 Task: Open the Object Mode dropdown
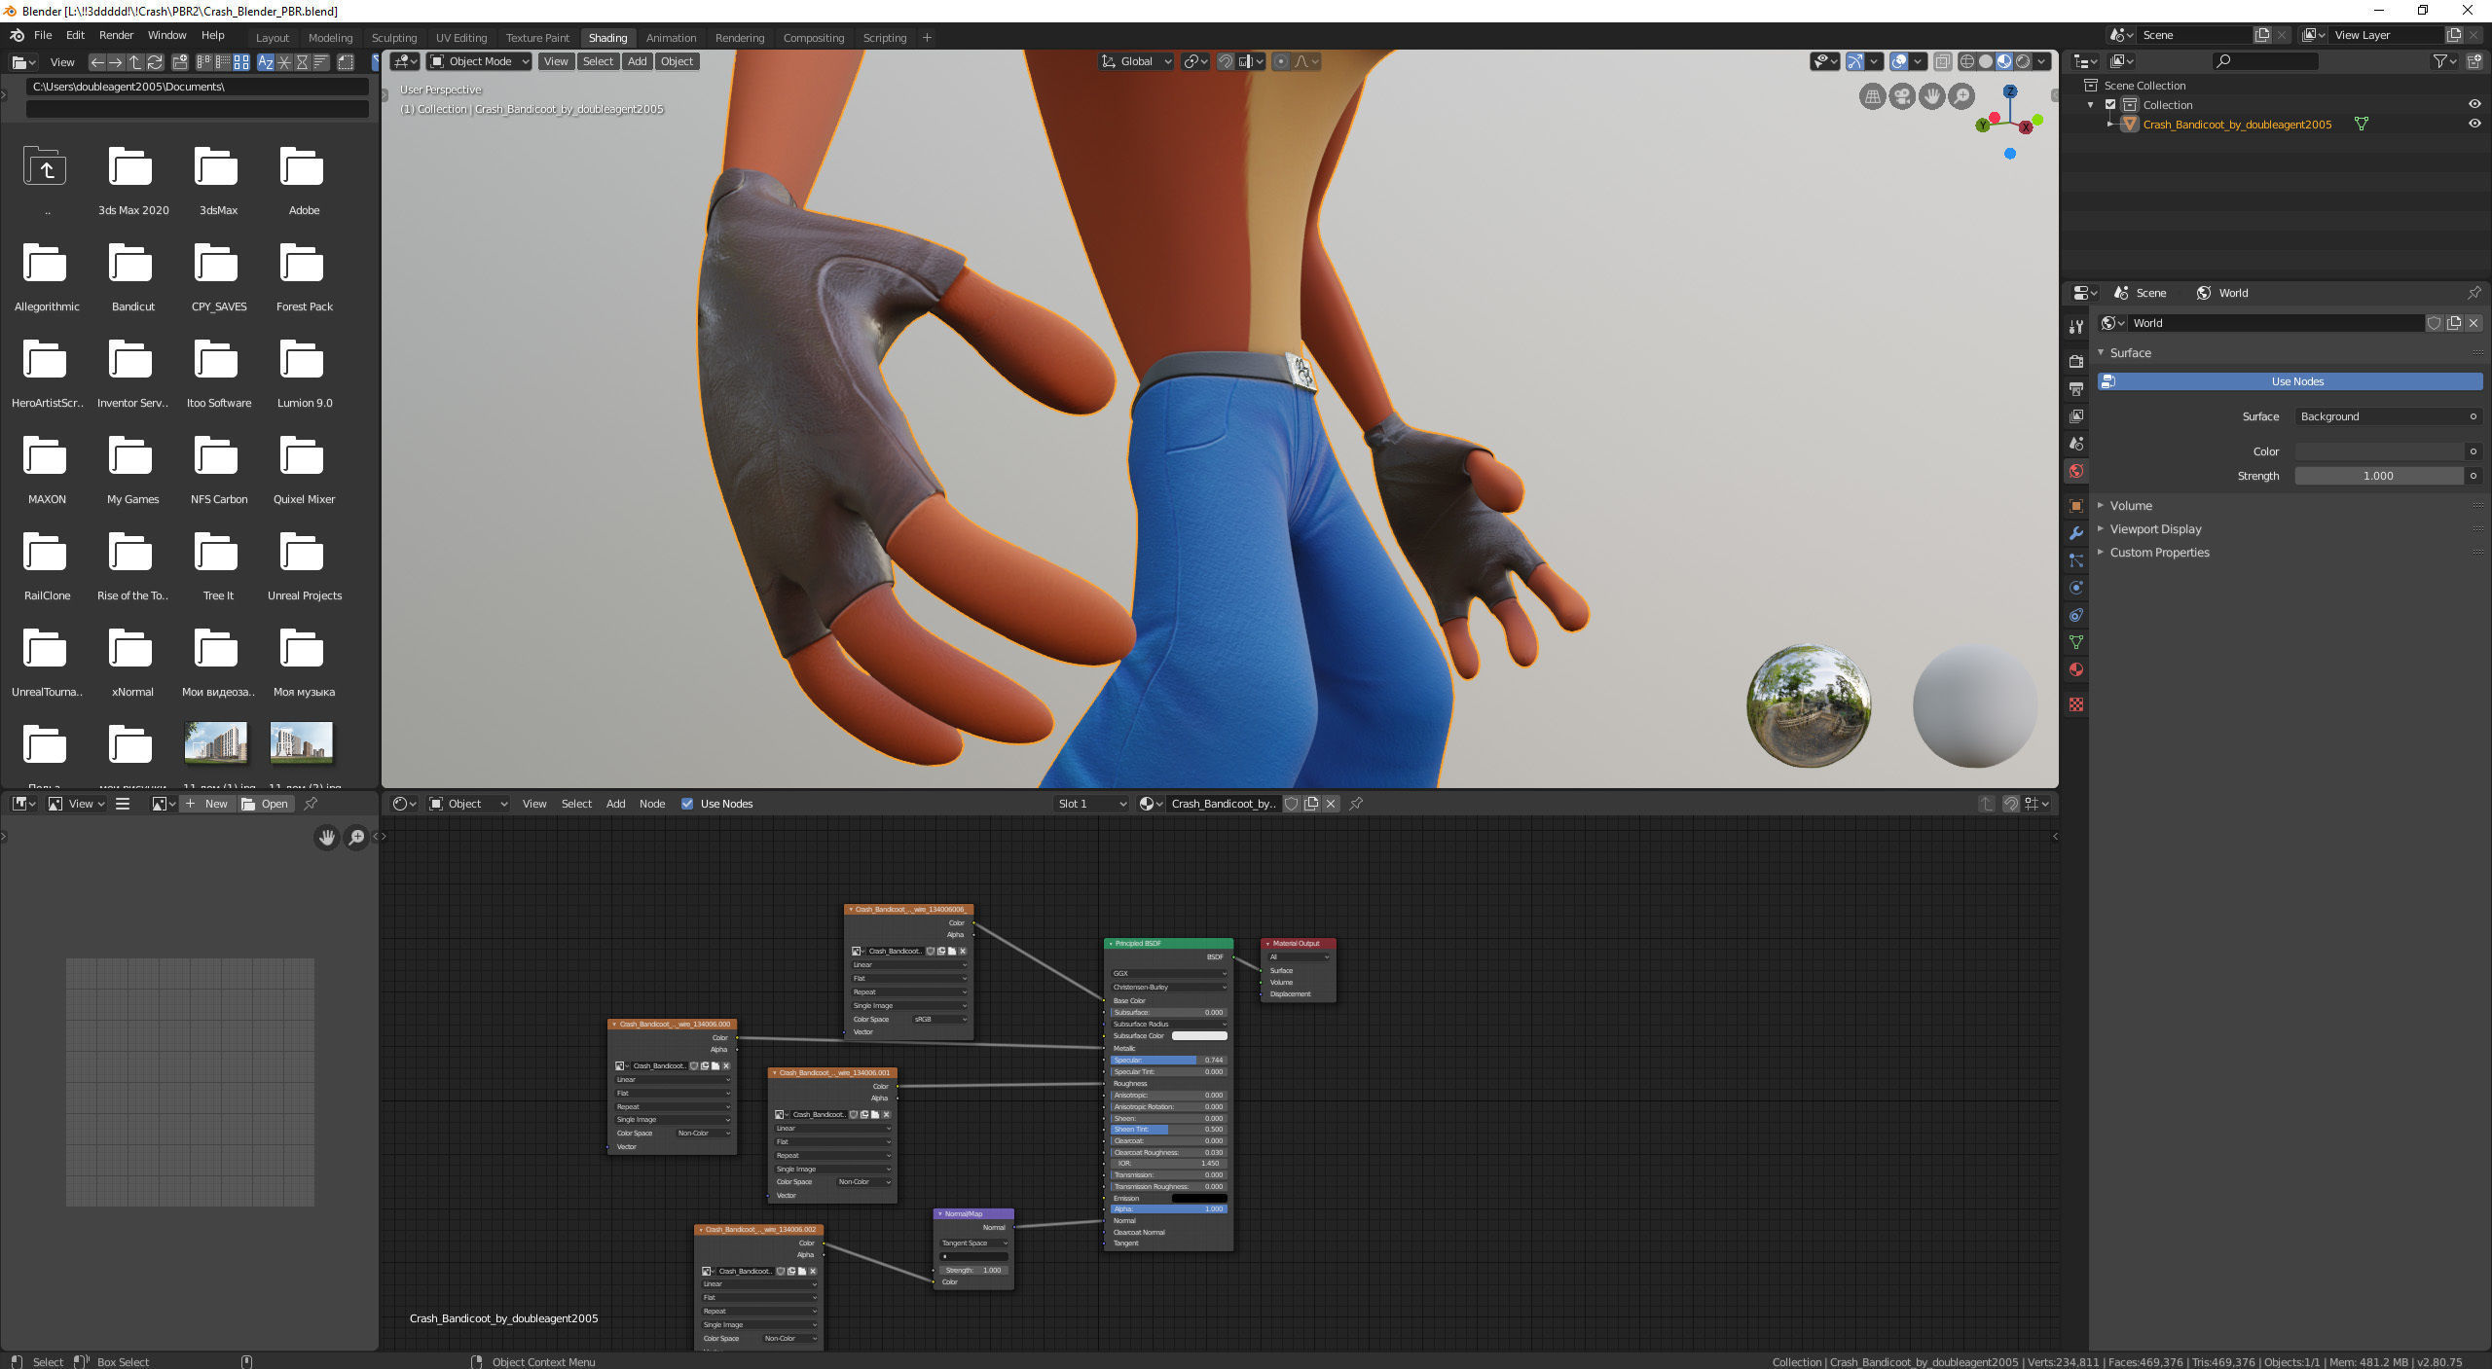pyautogui.click(x=480, y=61)
